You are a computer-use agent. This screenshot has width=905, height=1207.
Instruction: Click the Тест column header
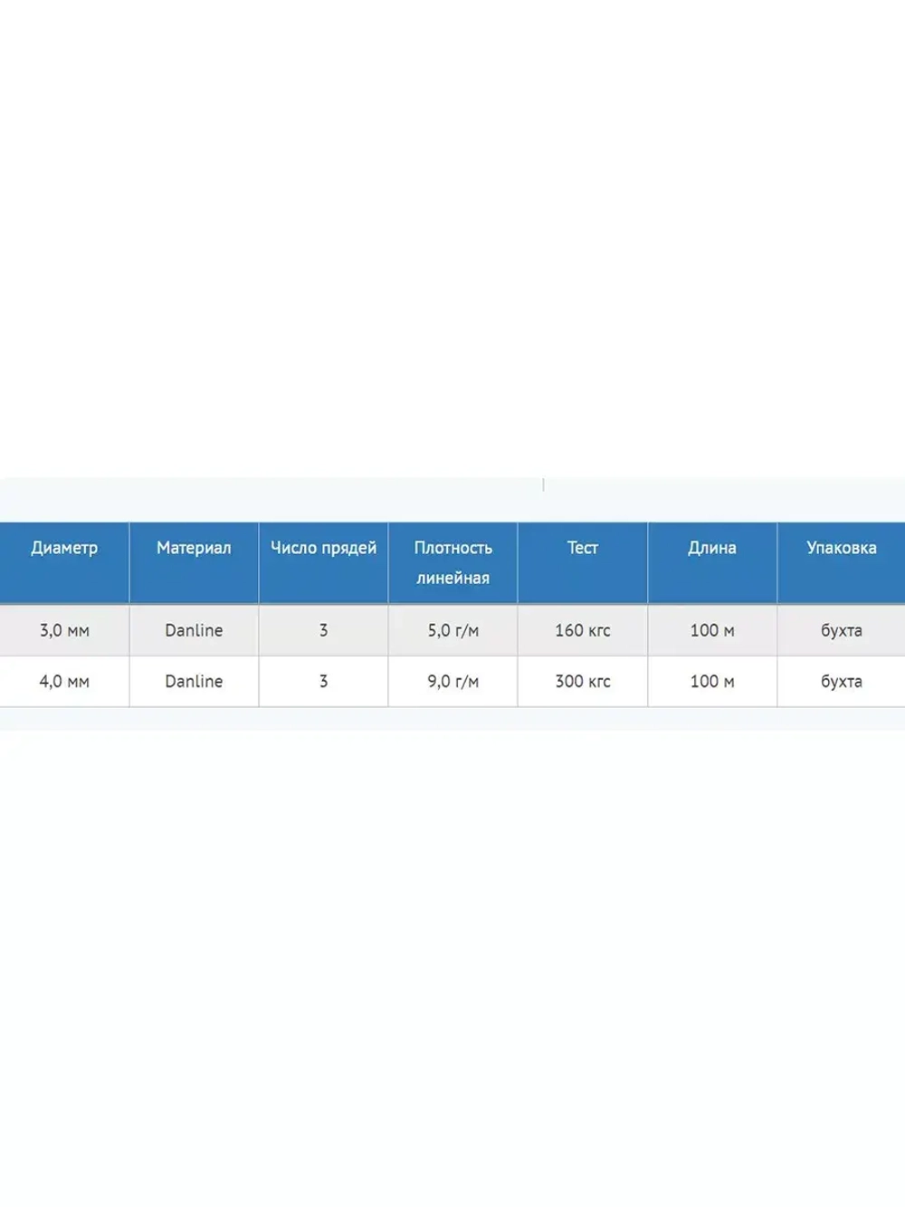(x=583, y=562)
